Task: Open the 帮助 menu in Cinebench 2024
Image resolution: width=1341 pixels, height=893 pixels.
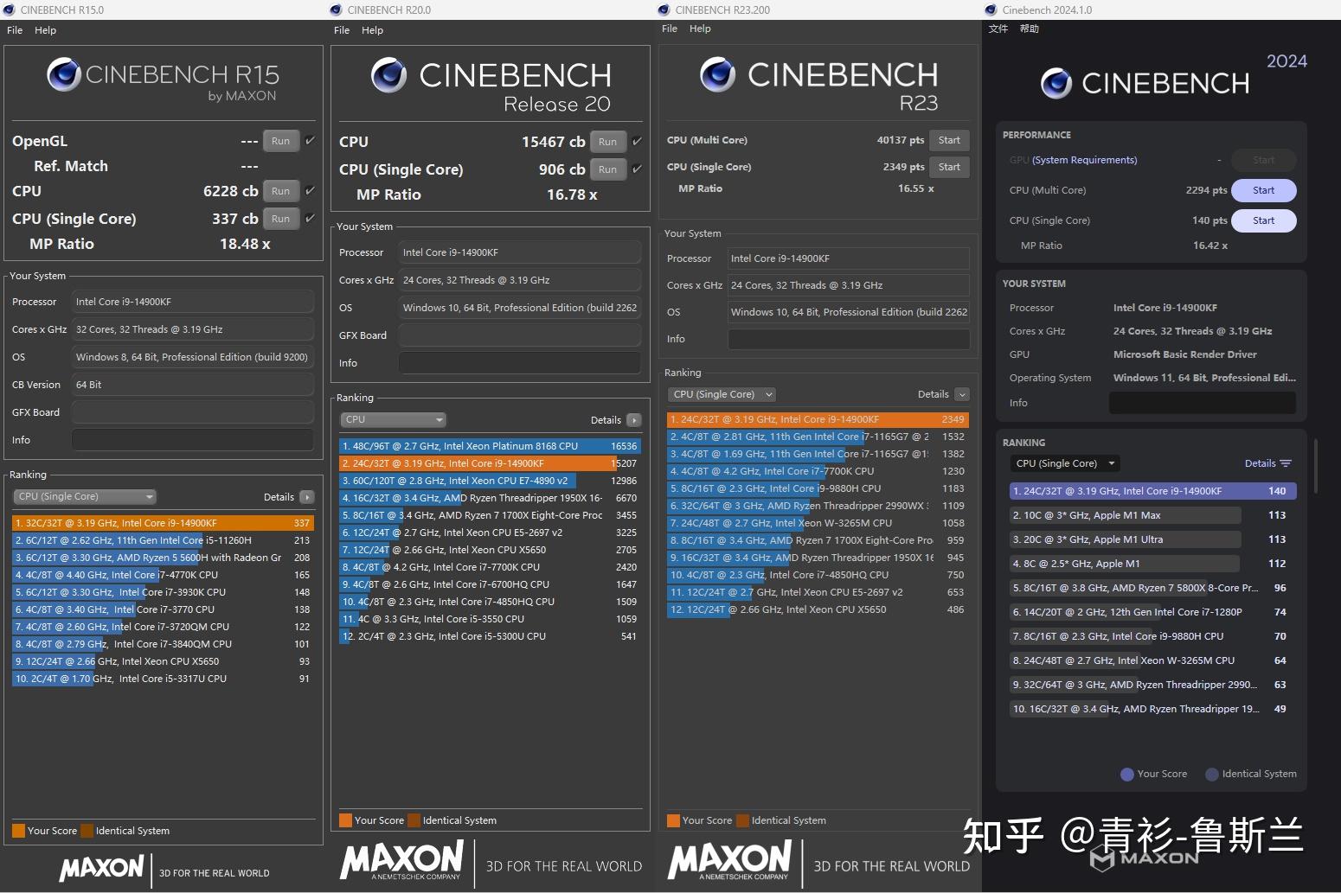Action: 1030,29
